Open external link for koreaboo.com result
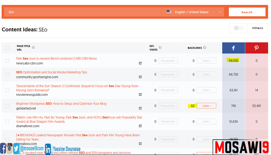The height and width of the screenshot is (155, 271). (140, 144)
